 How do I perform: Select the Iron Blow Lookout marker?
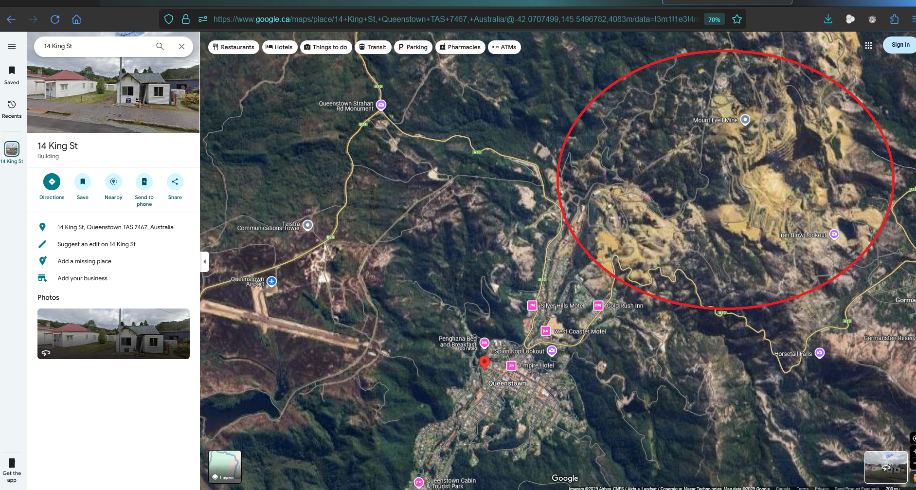pos(834,235)
